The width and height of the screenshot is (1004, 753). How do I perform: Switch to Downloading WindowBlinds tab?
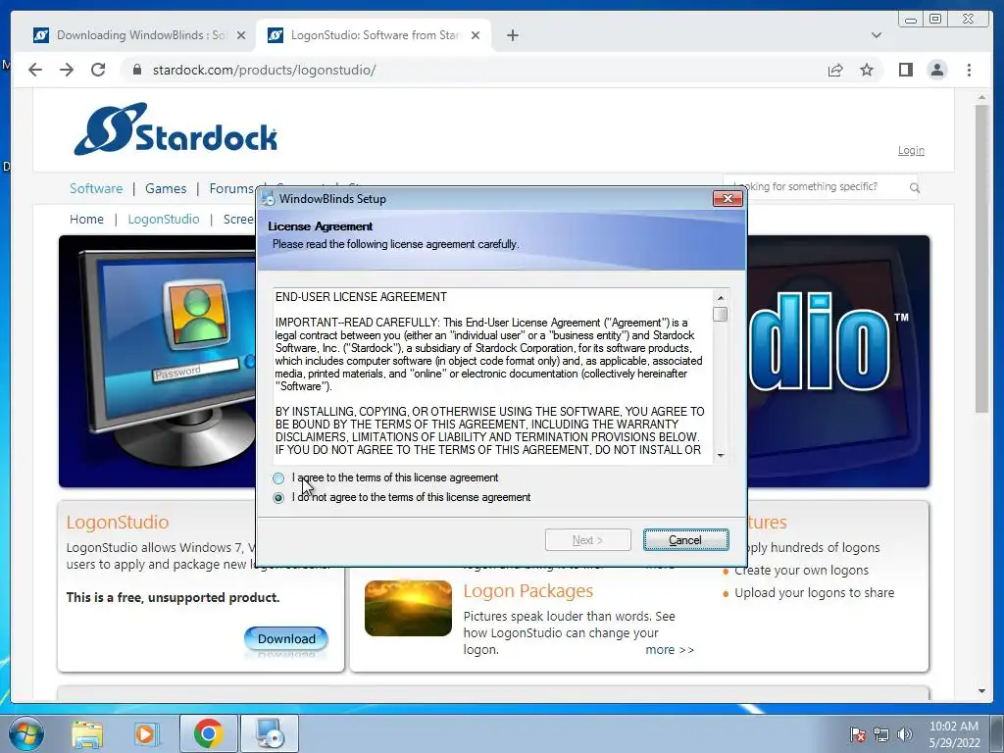pos(139,35)
